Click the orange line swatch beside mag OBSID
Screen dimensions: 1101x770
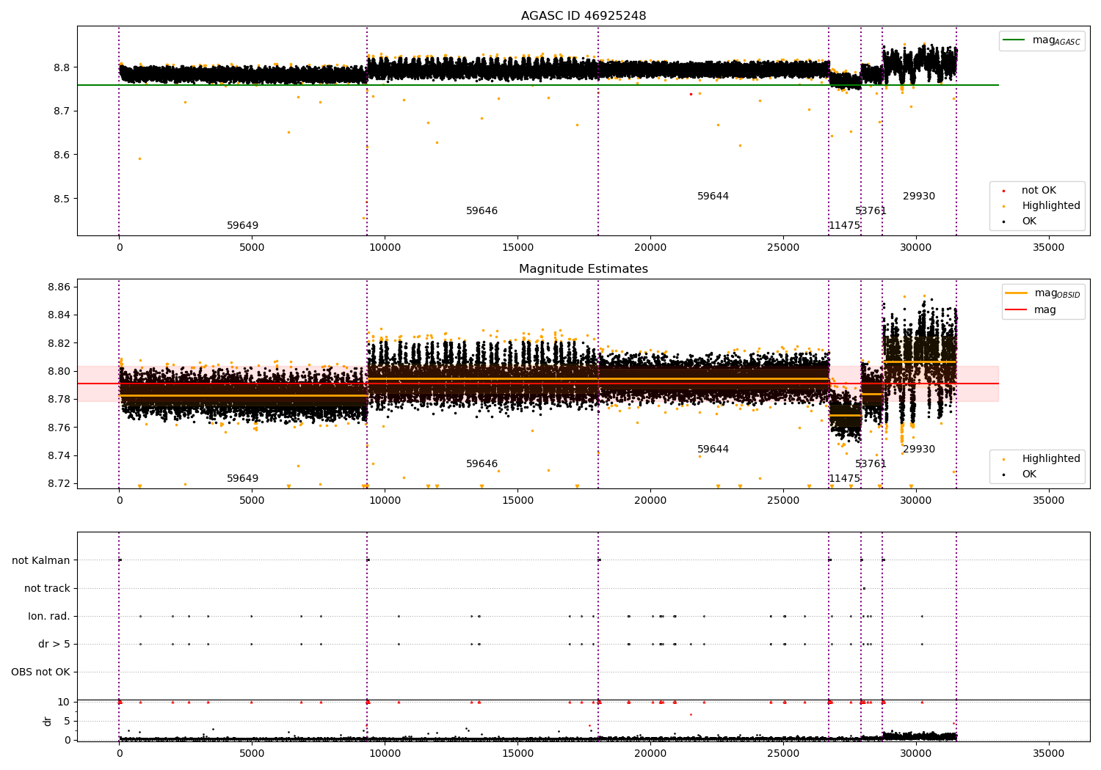click(x=1016, y=293)
